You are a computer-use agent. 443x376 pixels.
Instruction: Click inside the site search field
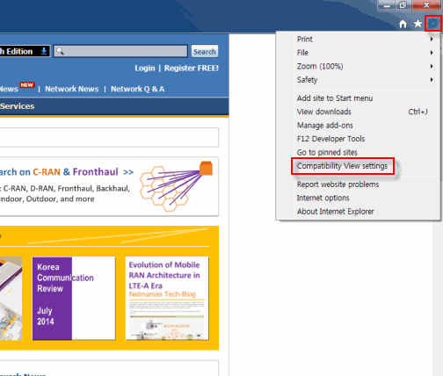pos(120,51)
